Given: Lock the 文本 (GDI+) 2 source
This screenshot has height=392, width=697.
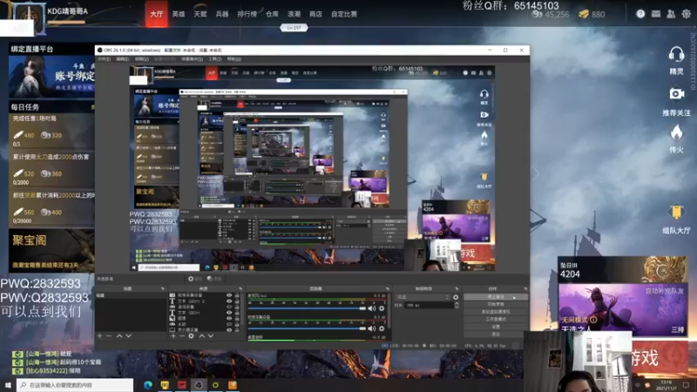Looking at the screenshot, I should [x=237, y=301].
